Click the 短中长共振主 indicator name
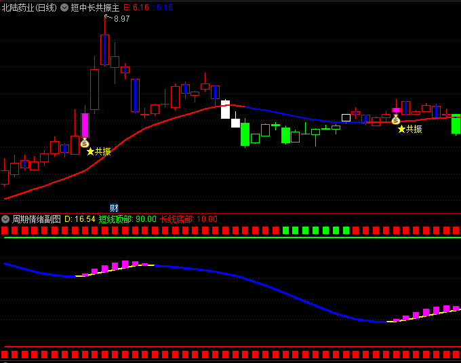This screenshot has width=461, height=363. point(95,7)
